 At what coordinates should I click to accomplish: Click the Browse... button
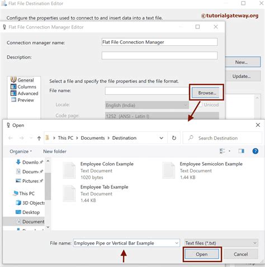point(207,93)
